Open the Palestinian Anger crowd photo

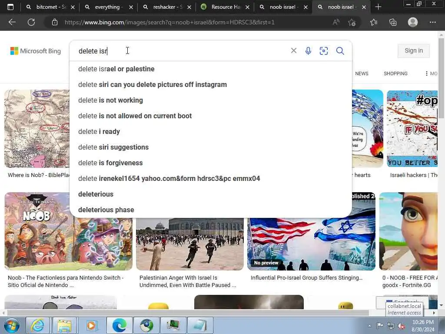pyautogui.click(x=190, y=244)
